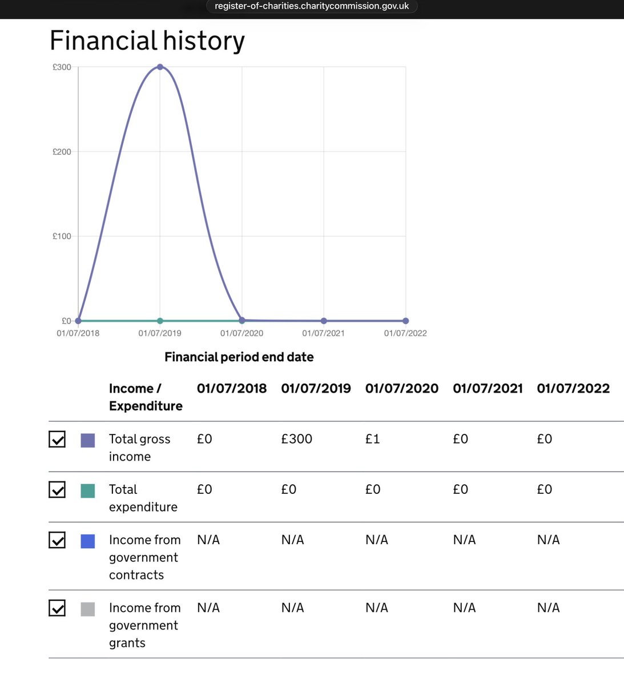
Task: Click the 01/07/2018 data point on chart
Action: point(78,321)
